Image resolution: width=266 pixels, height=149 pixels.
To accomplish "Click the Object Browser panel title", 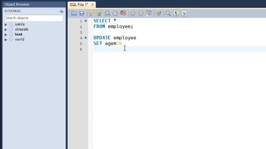I will 17,5.
